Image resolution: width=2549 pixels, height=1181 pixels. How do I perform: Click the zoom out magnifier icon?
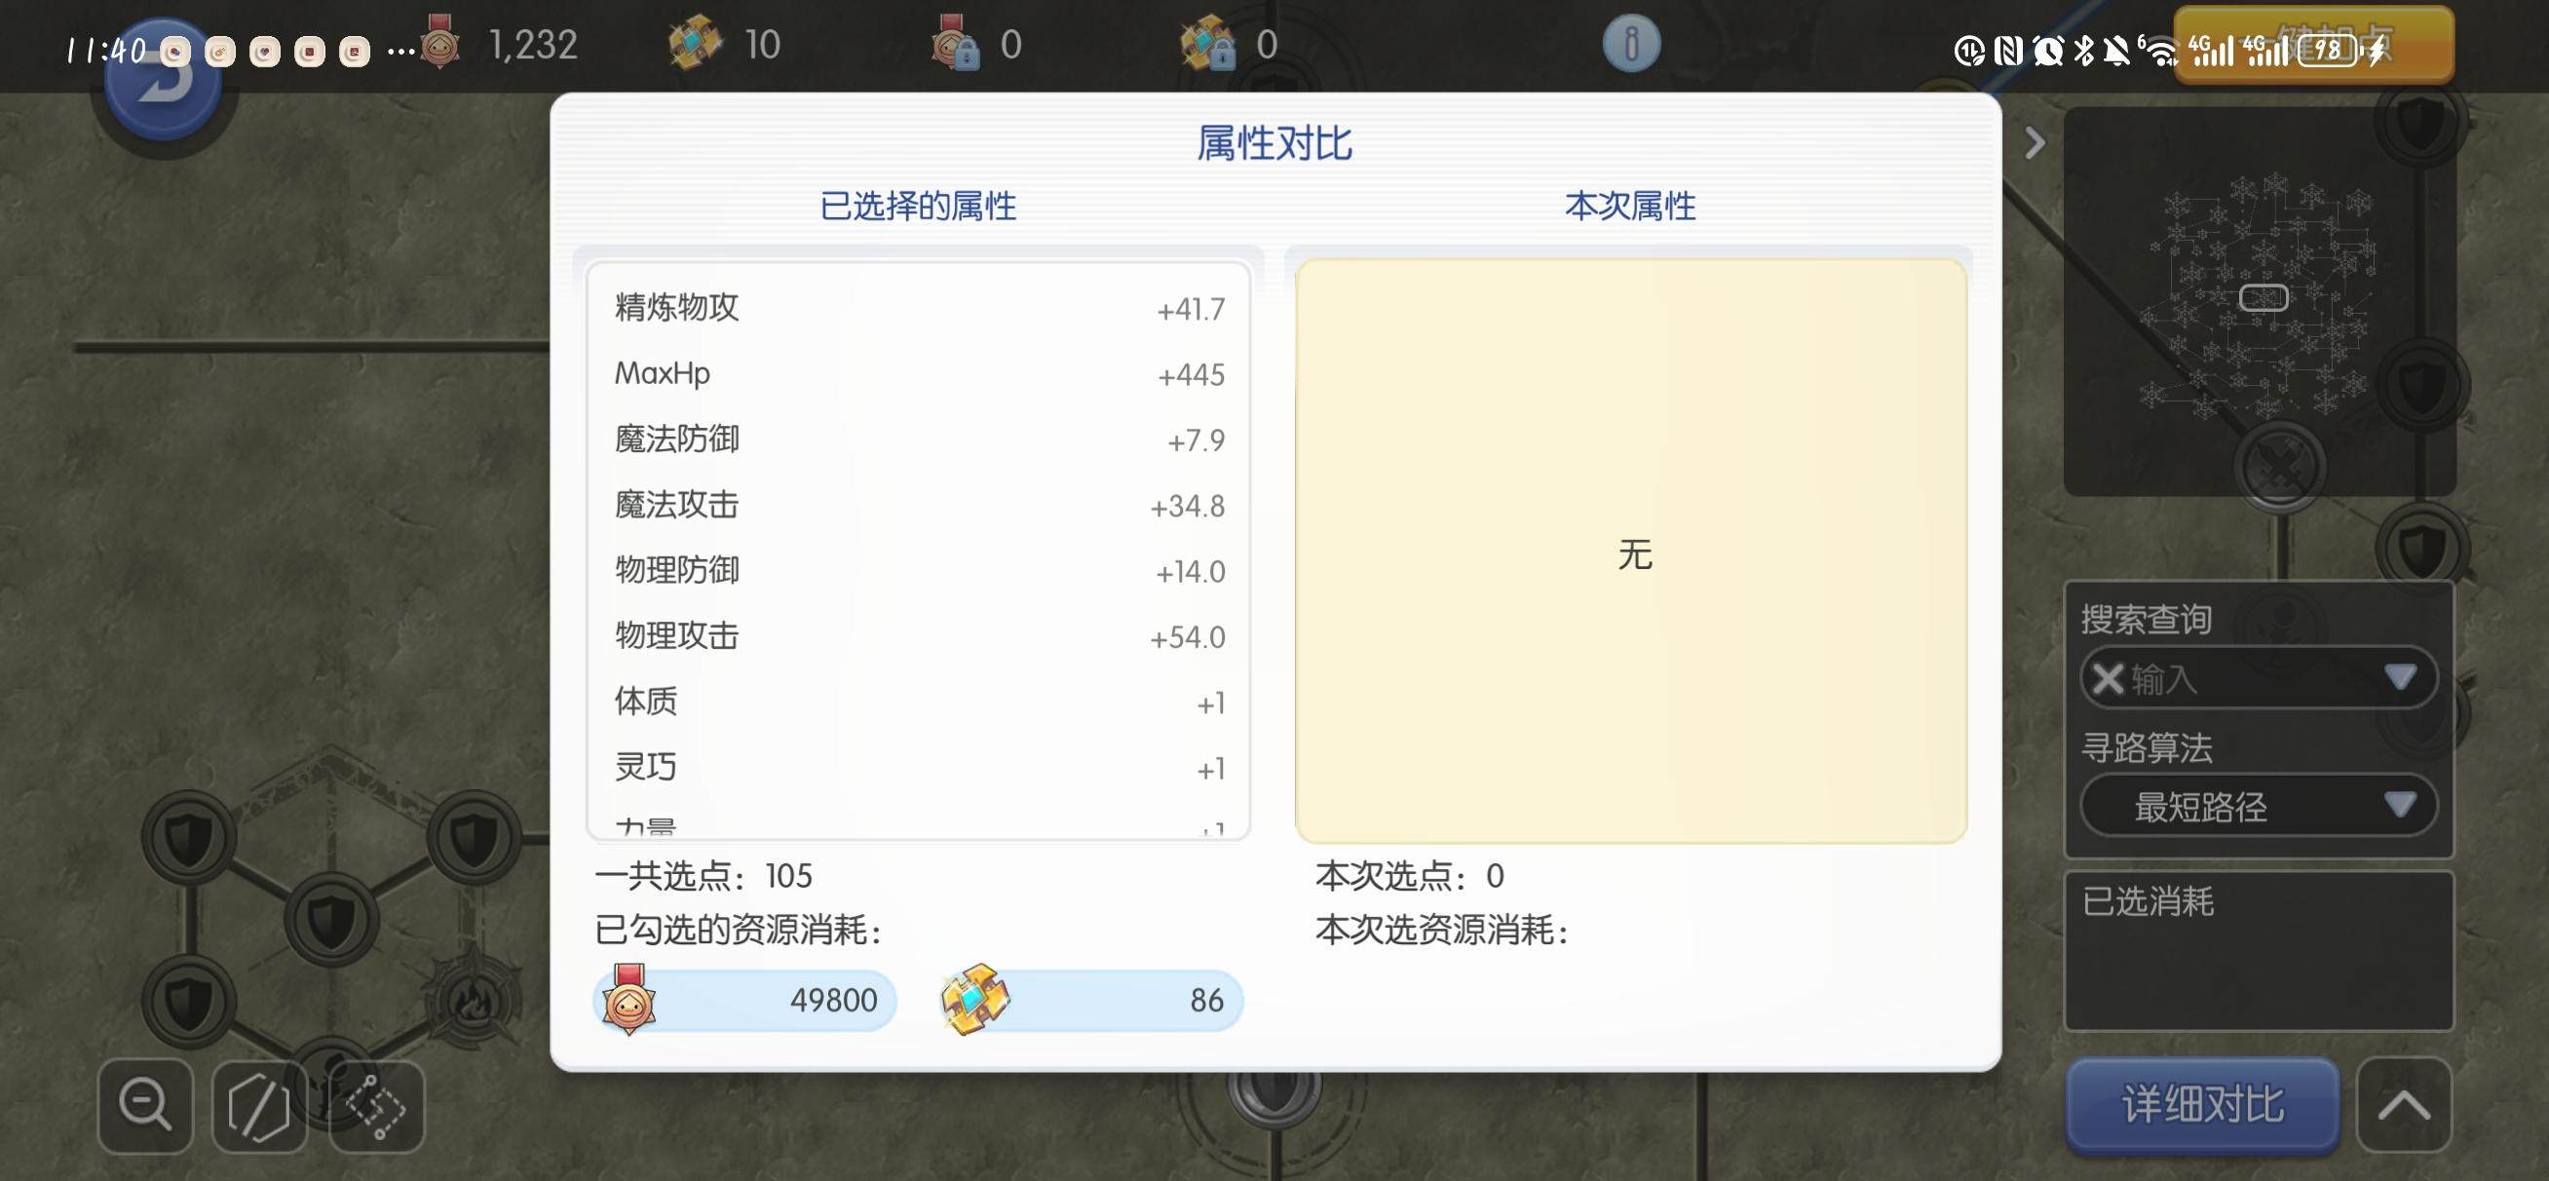coord(145,1105)
